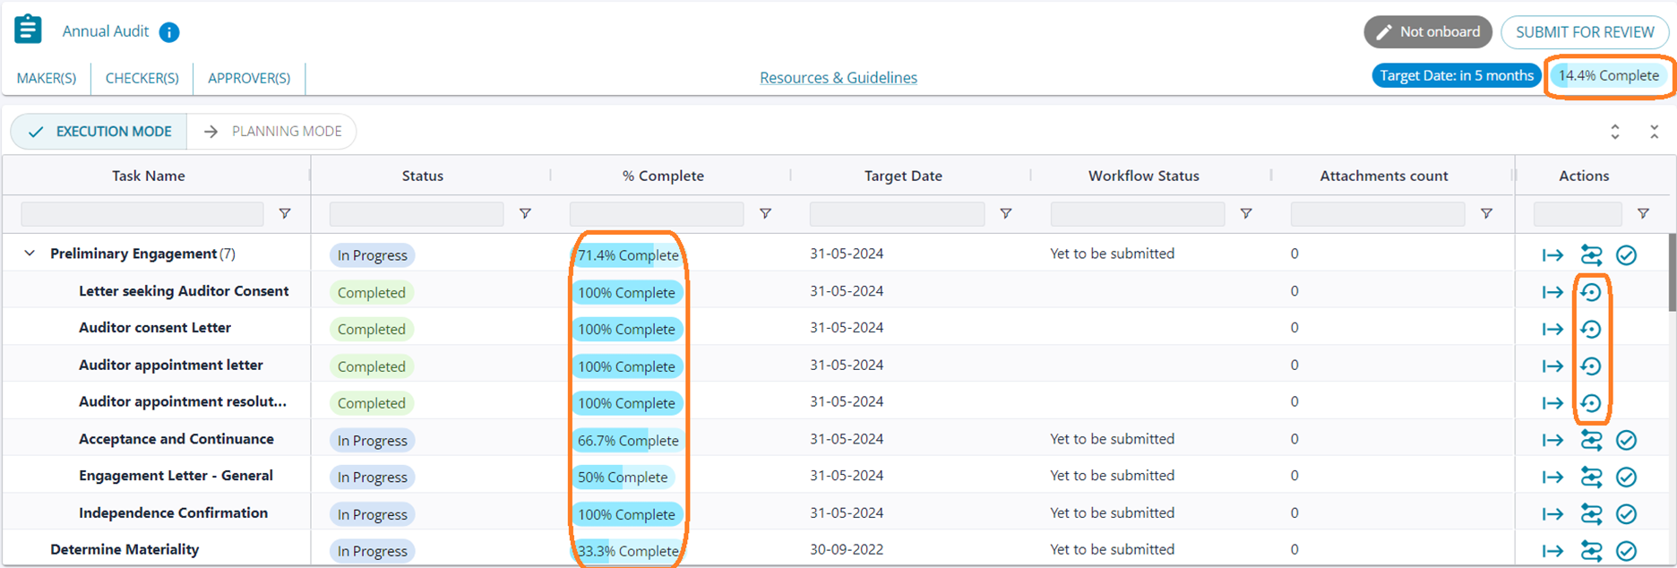Click the Annual Audit title
This screenshot has width=1677, height=568.
point(106,31)
